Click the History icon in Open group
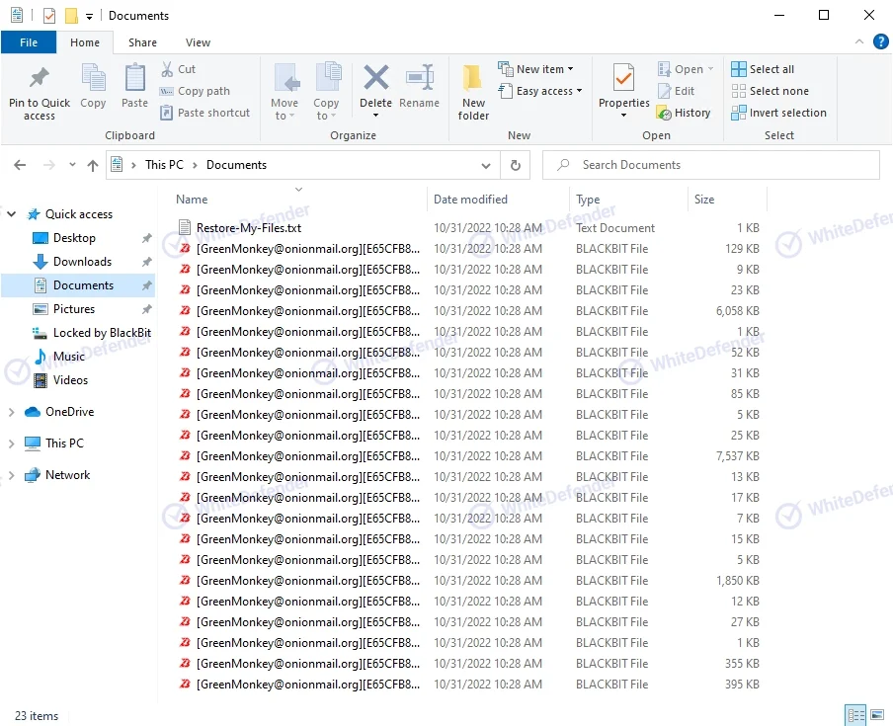This screenshot has height=726, width=893. coord(684,113)
